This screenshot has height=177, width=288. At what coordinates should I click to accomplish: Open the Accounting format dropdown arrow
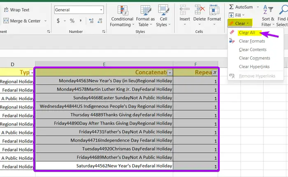pyautogui.click(x=65, y=21)
